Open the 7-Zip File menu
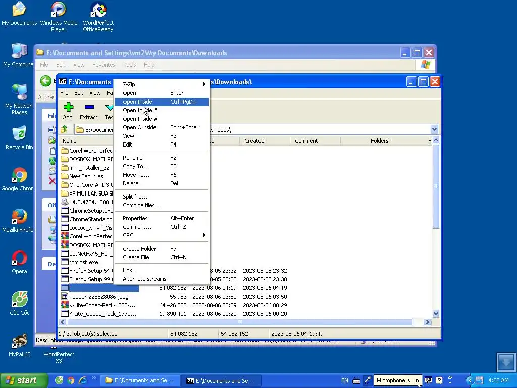The height and width of the screenshot is (388, 517). [64, 93]
